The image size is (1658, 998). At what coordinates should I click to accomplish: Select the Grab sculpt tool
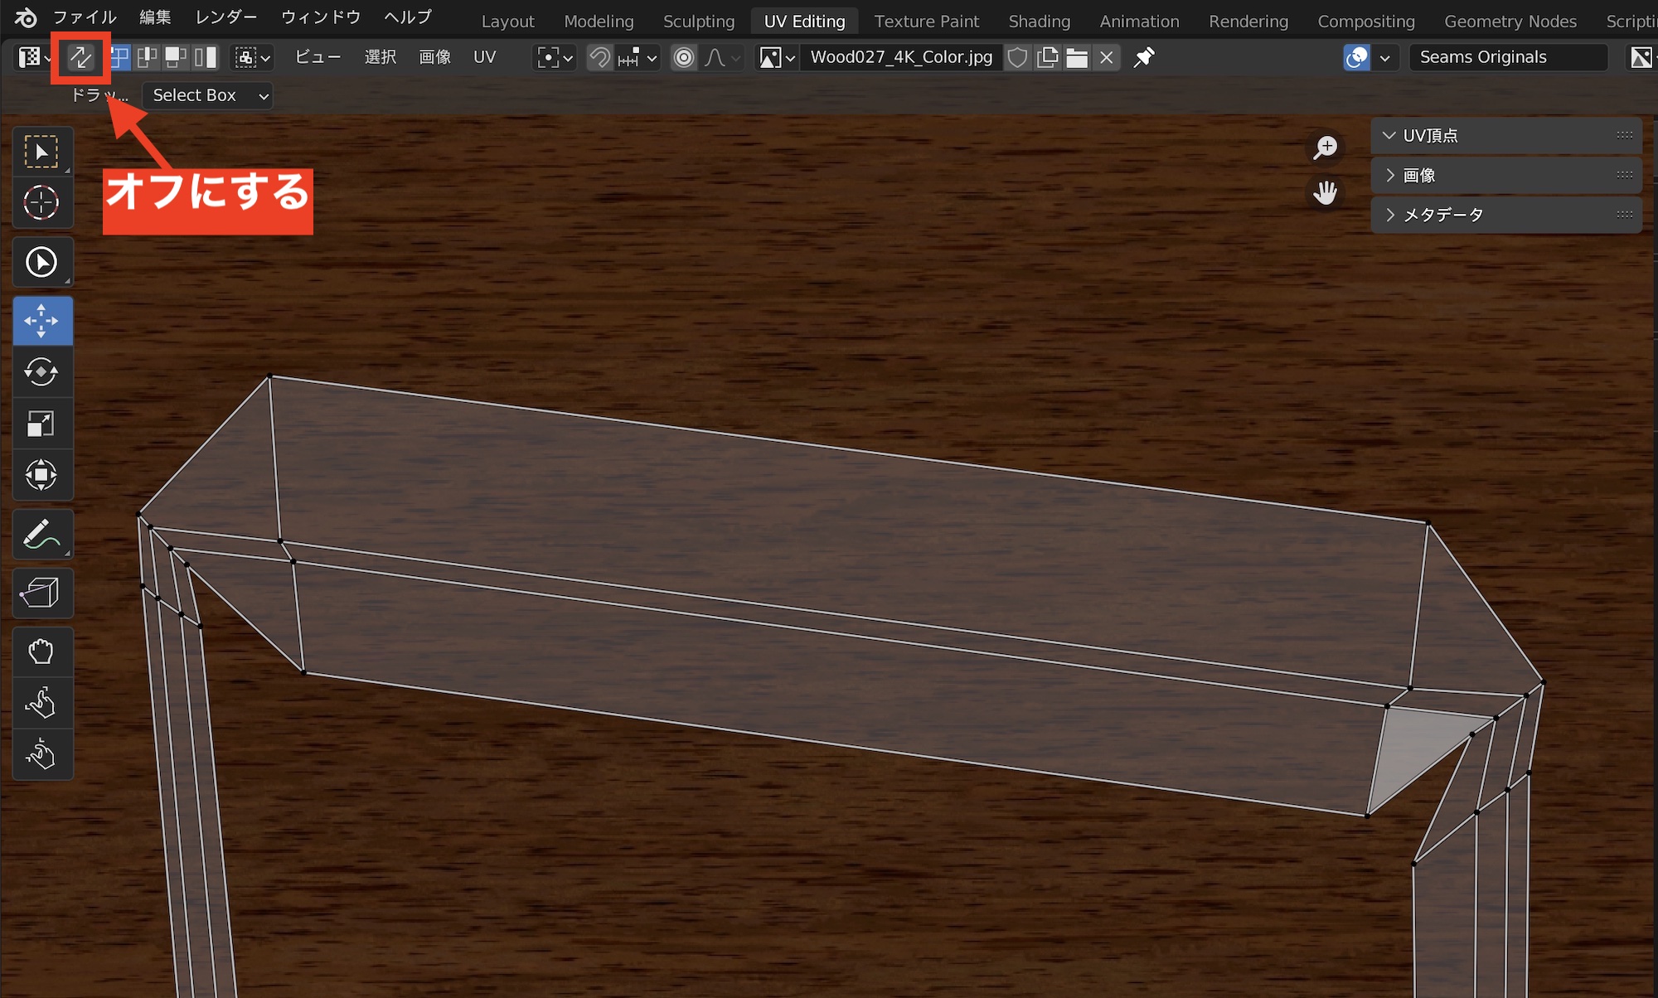point(41,652)
